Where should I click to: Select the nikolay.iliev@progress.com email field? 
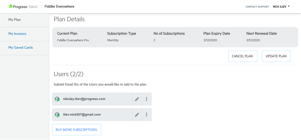tap(92, 99)
